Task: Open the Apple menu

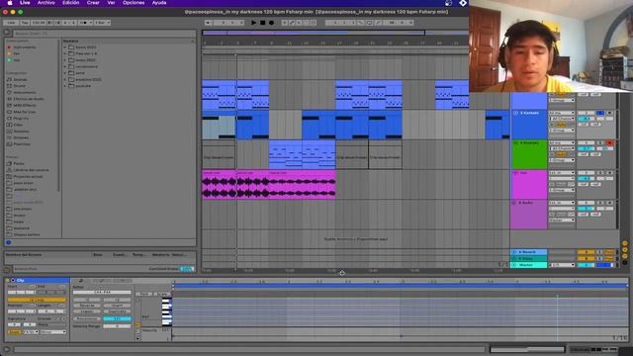Action: pos(10,3)
